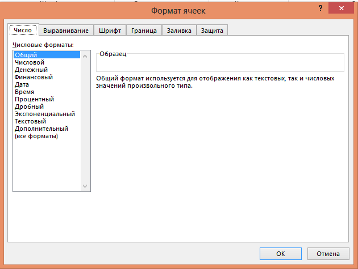358x269 pixels.
Task: Click the list's scroll up arrow
Action: (85, 56)
